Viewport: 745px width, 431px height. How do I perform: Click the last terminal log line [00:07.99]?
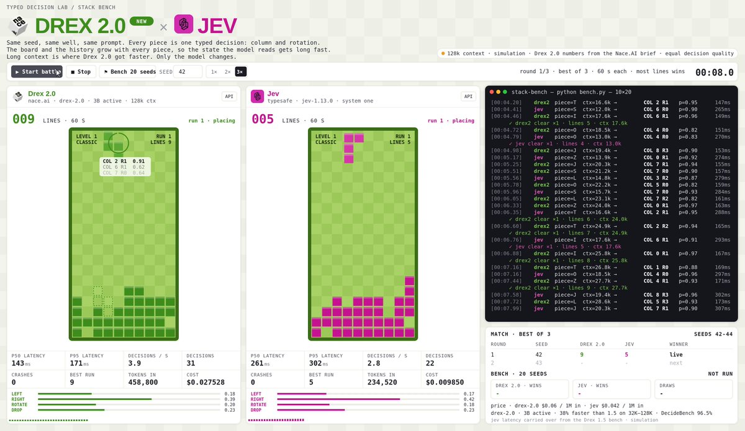coord(612,308)
